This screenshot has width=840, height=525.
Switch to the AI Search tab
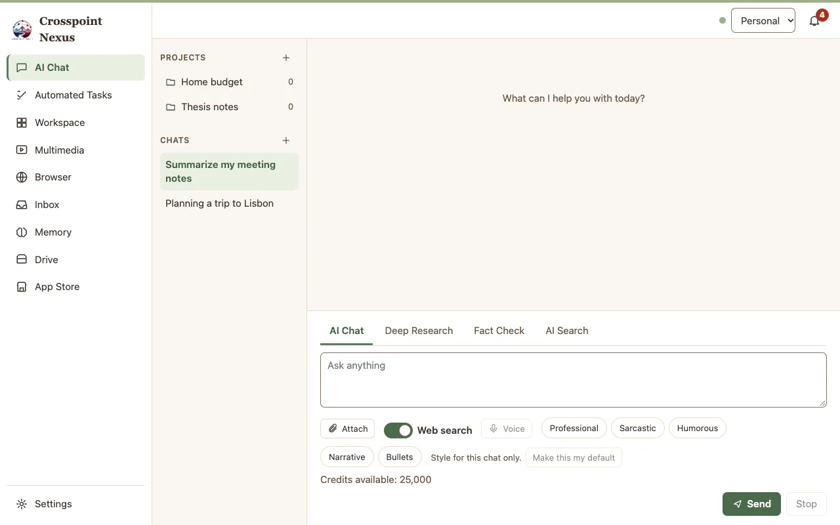click(x=567, y=331)
